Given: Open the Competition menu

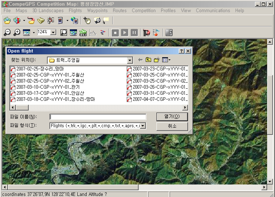Looking at the screenshot, I should point(144,10).
